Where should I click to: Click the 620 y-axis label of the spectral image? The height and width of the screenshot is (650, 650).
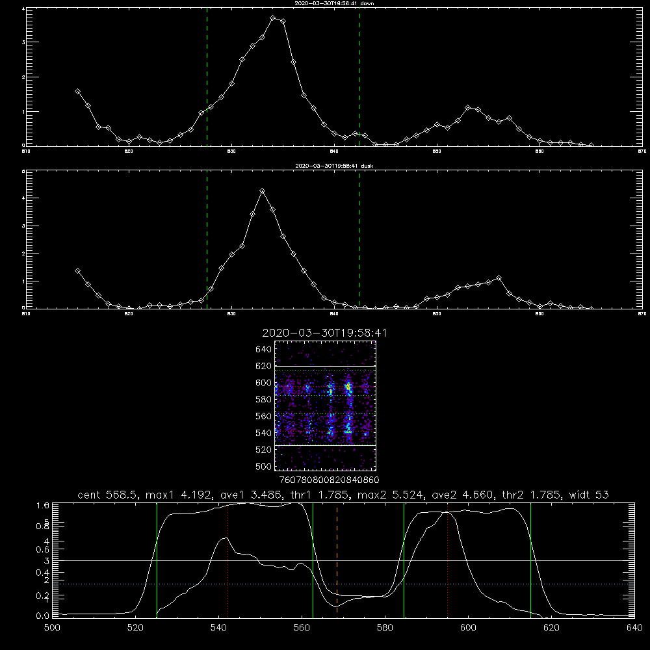coord(264,366)
